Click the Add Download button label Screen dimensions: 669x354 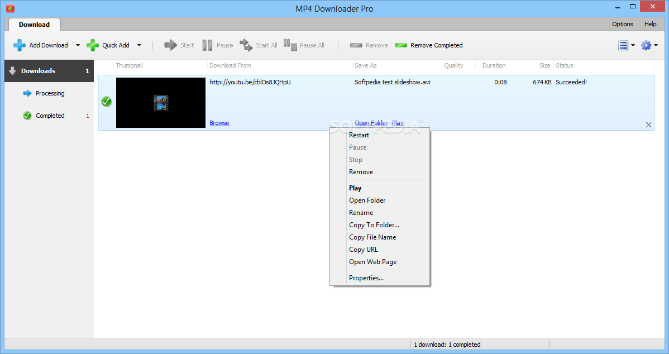pyautogui.click(x=49, y=45)
